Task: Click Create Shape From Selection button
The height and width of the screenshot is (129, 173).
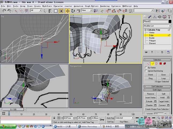Action: point(157,109)
